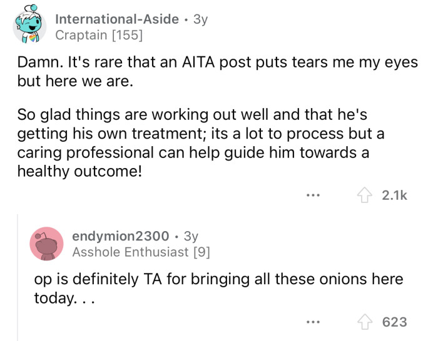Click the Craptain [155] flair
Viewport: 438px width, 341px height.
click(99, 36)
